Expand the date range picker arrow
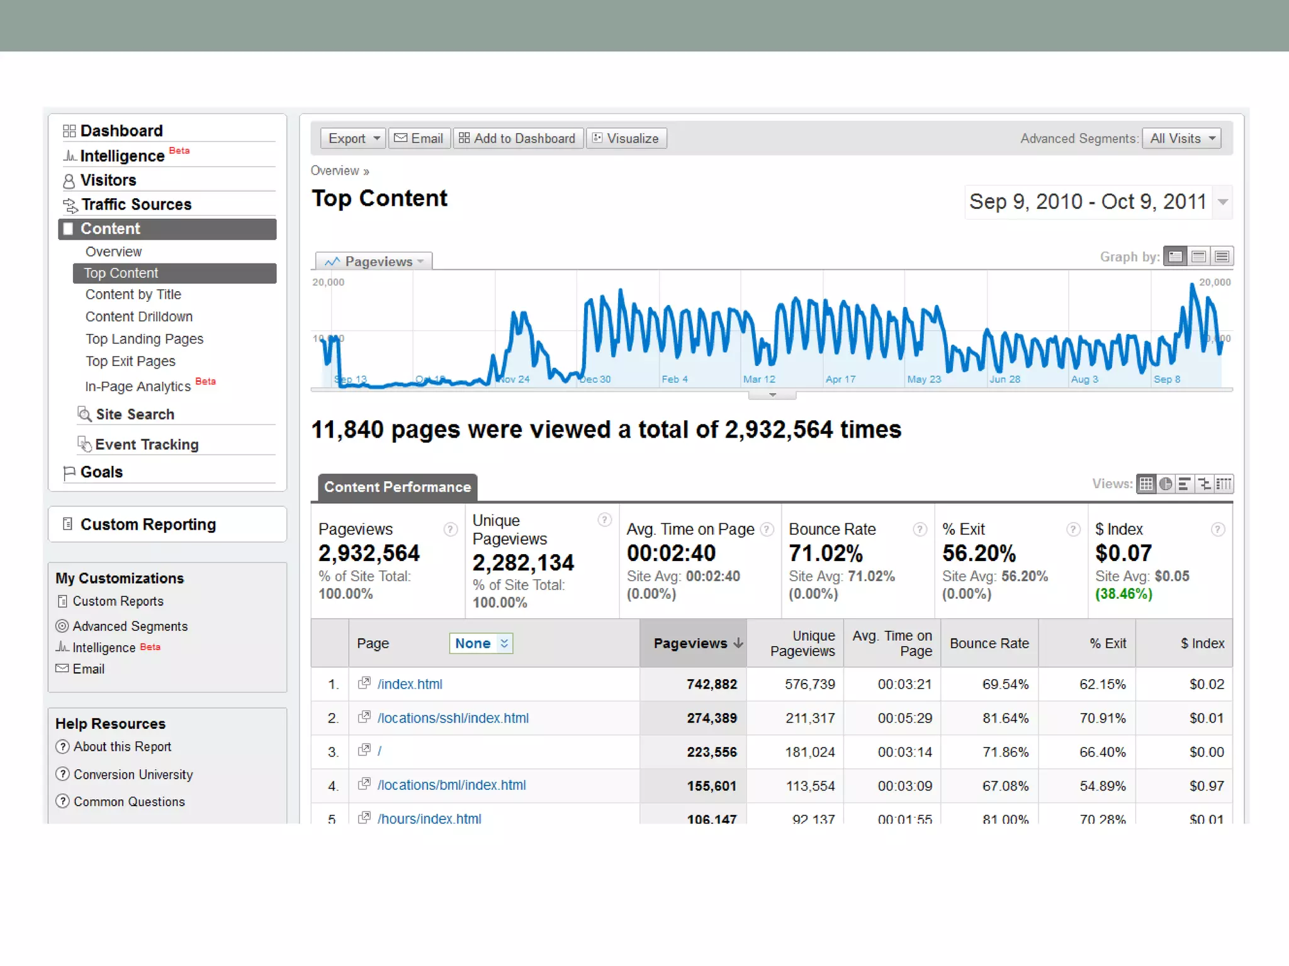 [1222, 202]
